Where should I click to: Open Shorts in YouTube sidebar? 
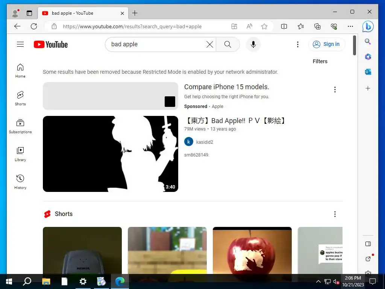20,99
